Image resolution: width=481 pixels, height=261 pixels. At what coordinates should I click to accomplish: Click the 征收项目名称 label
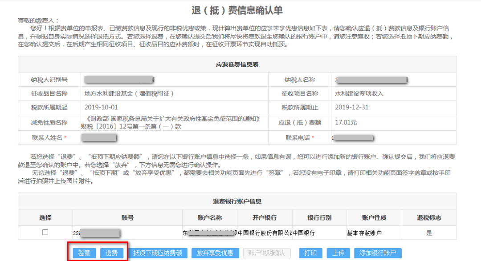pos(300,93)
